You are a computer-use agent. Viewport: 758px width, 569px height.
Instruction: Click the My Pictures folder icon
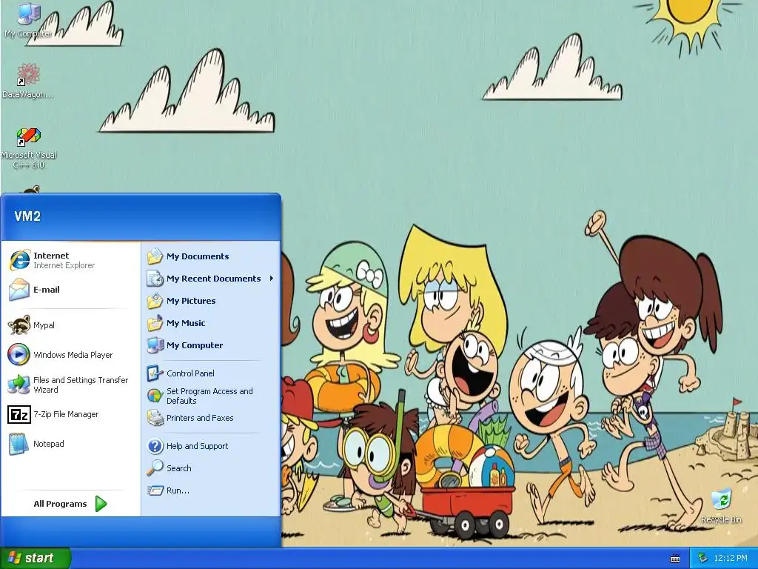point(155,301)
